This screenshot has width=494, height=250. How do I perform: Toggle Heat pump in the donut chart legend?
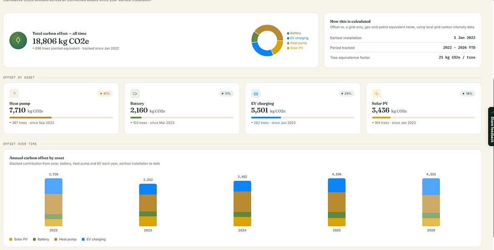297,43
